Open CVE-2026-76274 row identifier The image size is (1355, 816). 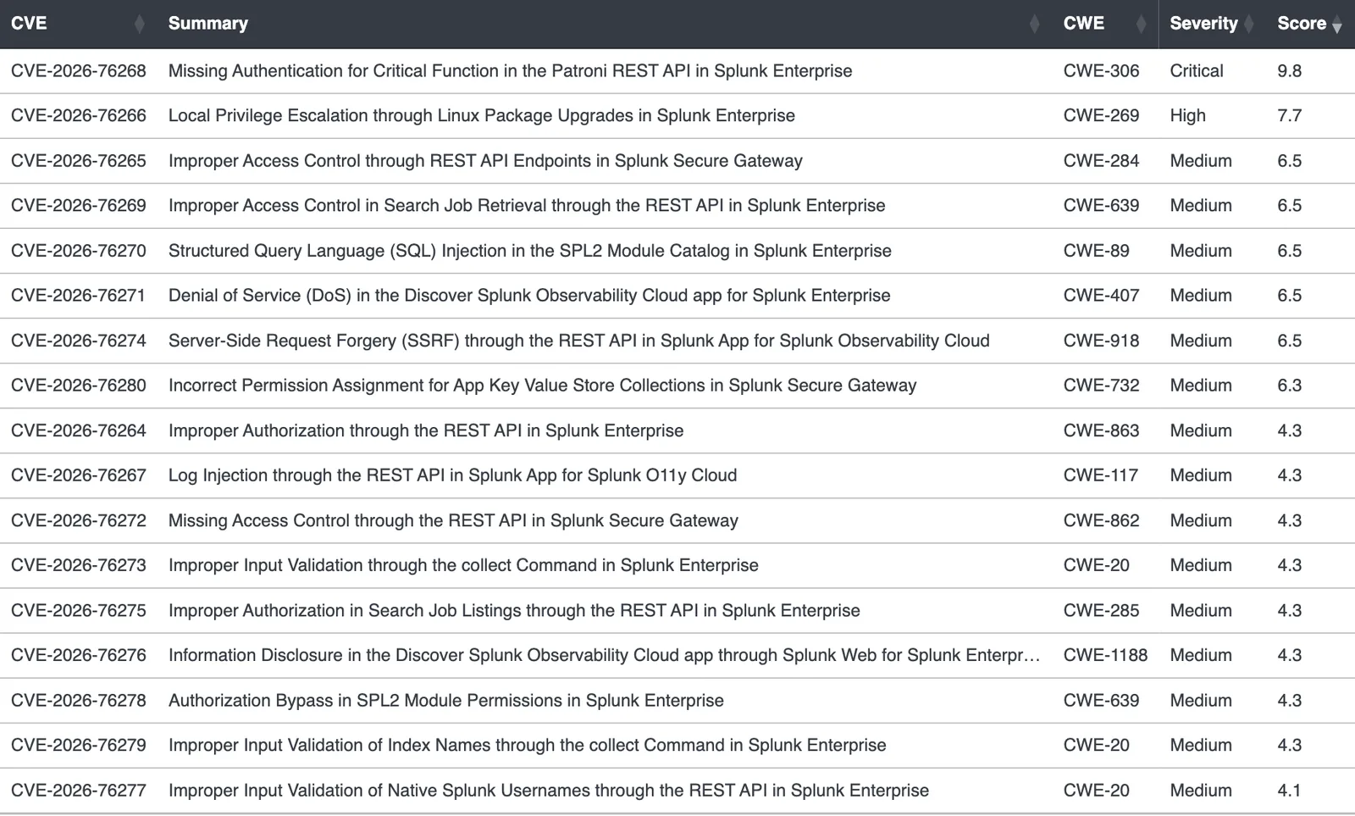[79, 341]
